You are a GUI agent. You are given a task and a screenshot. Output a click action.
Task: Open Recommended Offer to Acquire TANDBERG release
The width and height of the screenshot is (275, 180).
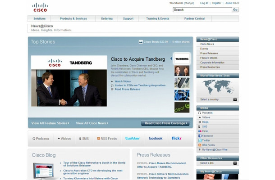point(161,165)
